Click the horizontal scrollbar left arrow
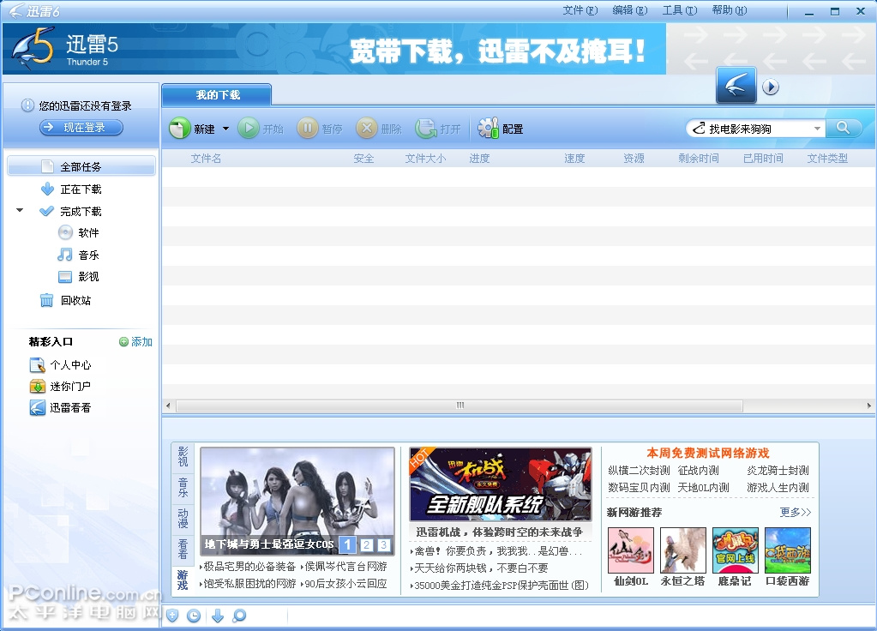 tap(168, 406)
